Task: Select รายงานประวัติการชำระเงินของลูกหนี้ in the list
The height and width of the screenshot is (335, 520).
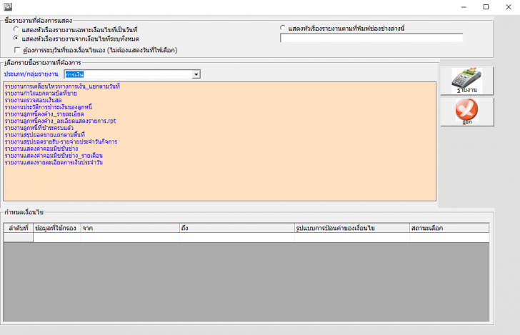Action: point(49,107)
